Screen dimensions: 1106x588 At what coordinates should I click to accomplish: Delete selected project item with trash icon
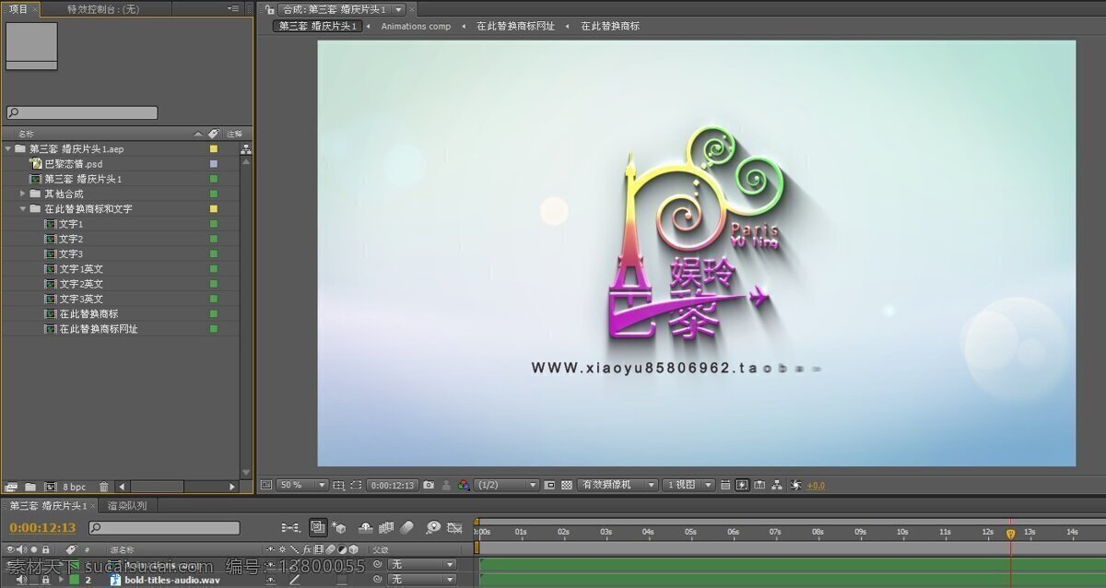coord(104,487)
